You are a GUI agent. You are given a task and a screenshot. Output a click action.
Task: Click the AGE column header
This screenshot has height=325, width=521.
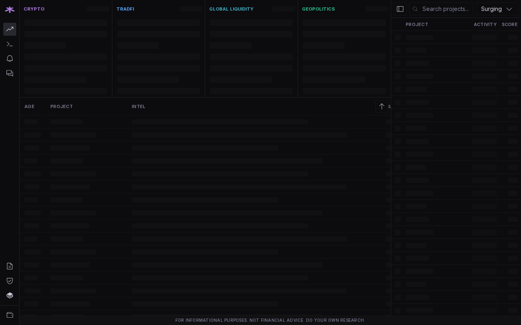pyautogui.click(x=29, y=106)
